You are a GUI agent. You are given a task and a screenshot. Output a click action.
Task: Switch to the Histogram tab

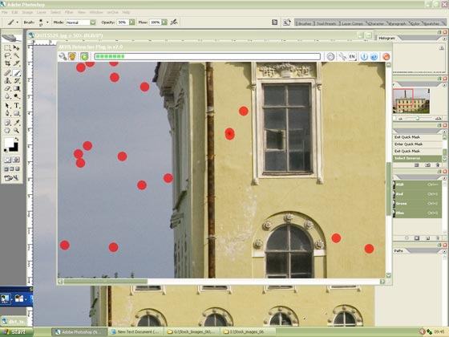coord(386,38)
